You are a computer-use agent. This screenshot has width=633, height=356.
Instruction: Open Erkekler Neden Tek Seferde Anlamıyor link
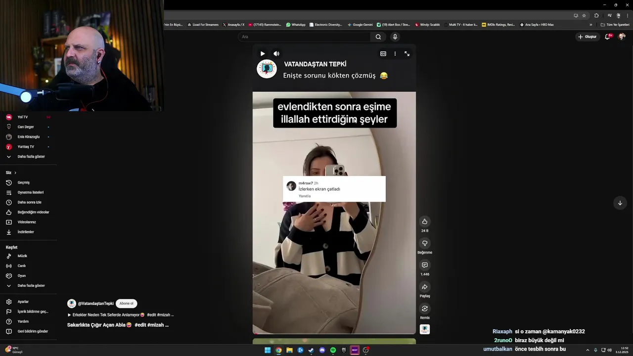point(121,315)
